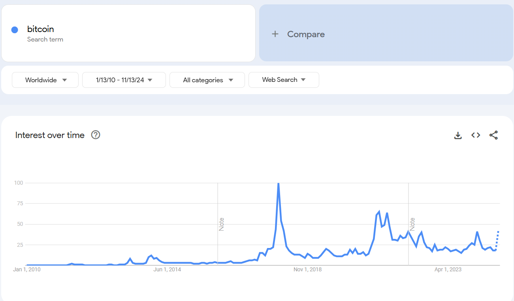
Task: Click the Nov 1, 2018 axis label
Action: [307, 270]
